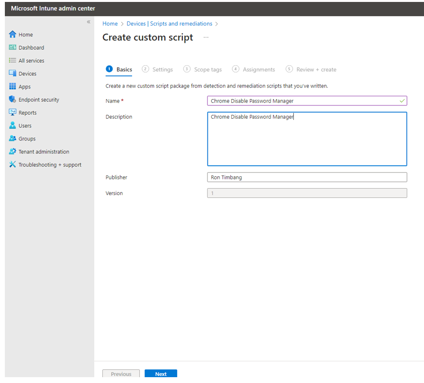The image size is (424, 383).
Task: Open the ellipsis menu beside Create custom script
Action: click(x=206, y=37)
